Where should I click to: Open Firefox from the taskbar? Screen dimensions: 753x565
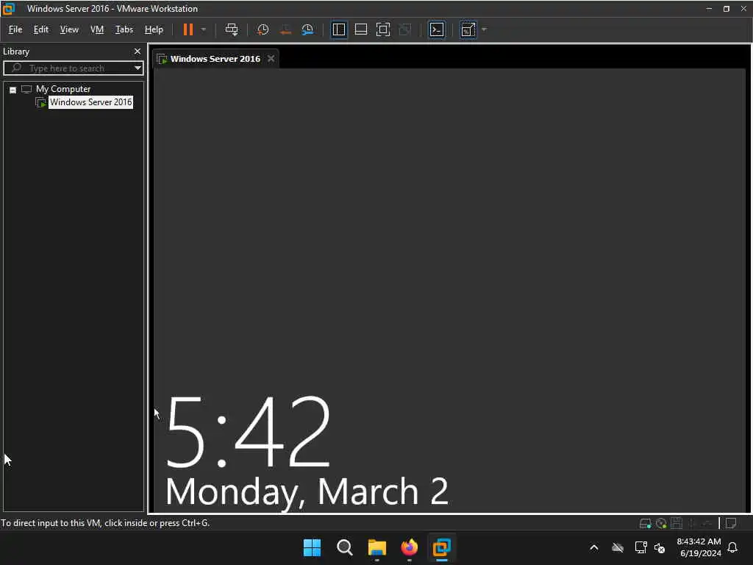tap(409, 547)
